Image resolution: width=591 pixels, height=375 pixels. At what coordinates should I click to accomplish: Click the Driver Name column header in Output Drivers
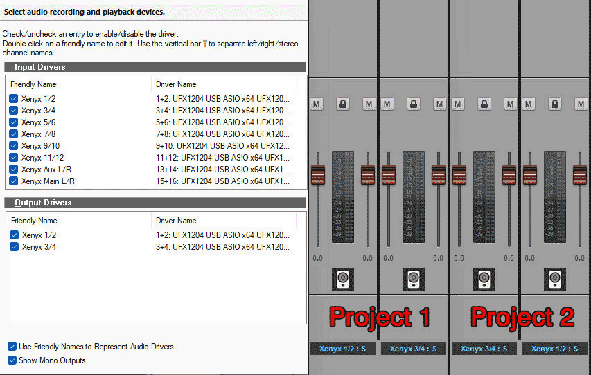click(176, 221)
